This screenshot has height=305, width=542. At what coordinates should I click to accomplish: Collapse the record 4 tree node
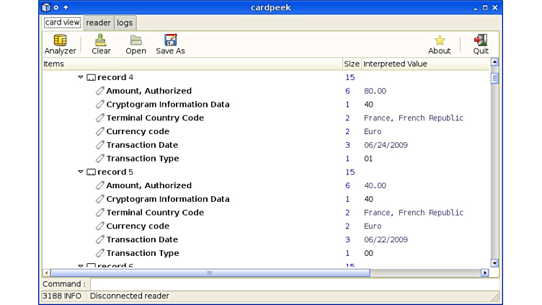[81, 77]
